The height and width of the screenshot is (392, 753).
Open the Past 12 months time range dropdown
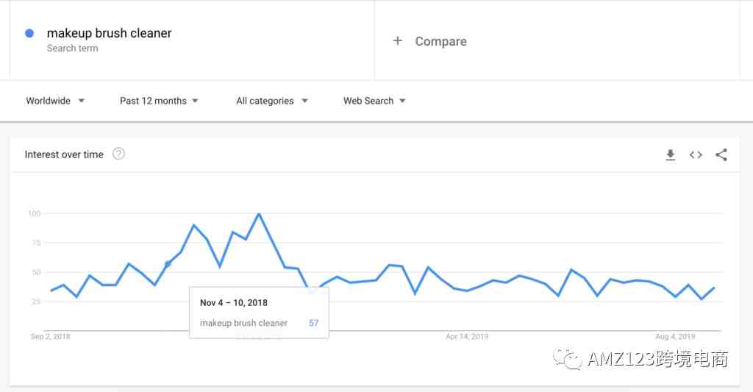pos(159,101)
